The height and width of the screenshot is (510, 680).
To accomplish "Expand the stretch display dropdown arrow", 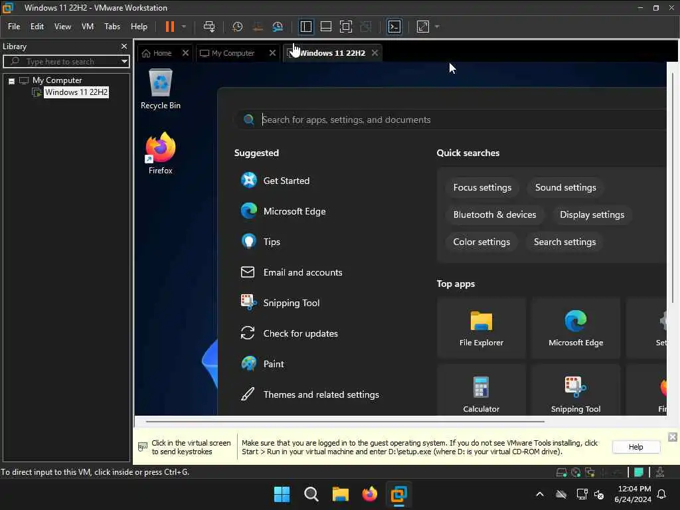I will coord(437,27).
